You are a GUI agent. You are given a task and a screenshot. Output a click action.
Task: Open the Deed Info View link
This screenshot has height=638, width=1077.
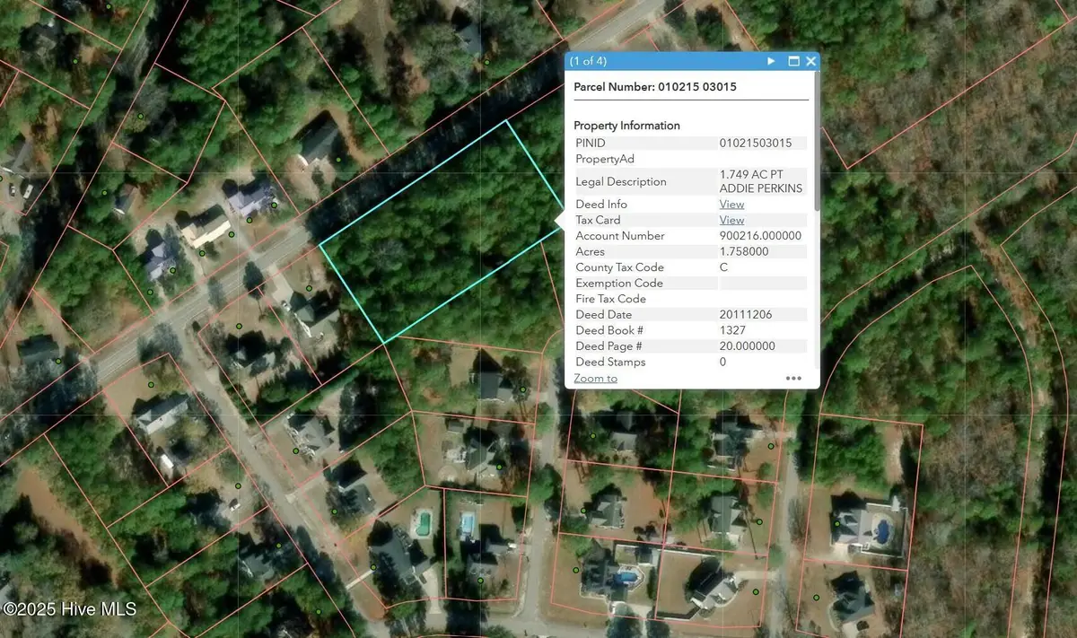pos(731,205)
